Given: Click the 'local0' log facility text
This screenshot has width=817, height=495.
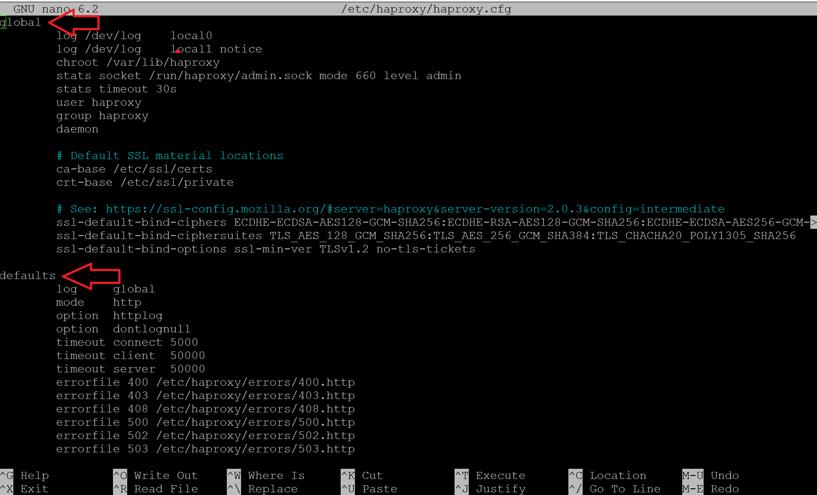Looking at the screenshot, I should (191, 36).
